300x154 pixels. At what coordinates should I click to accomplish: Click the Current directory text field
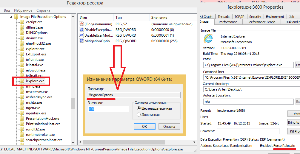251,89
